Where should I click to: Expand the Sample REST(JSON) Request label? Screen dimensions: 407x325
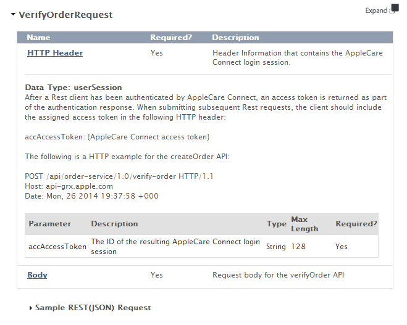tap(93, 308)
